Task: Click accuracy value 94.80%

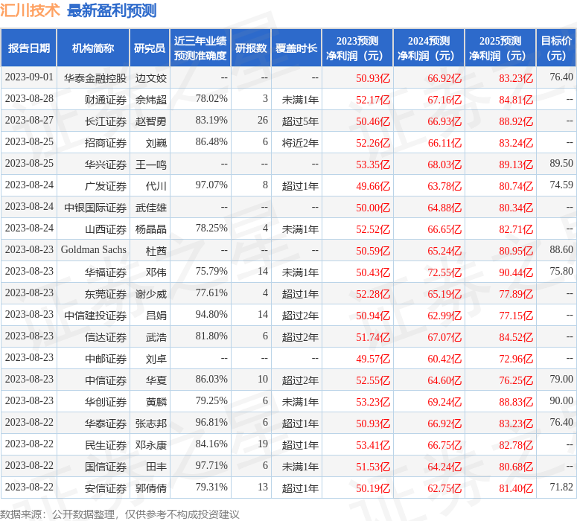Action: pyautogui.click(x=211, y=314)
